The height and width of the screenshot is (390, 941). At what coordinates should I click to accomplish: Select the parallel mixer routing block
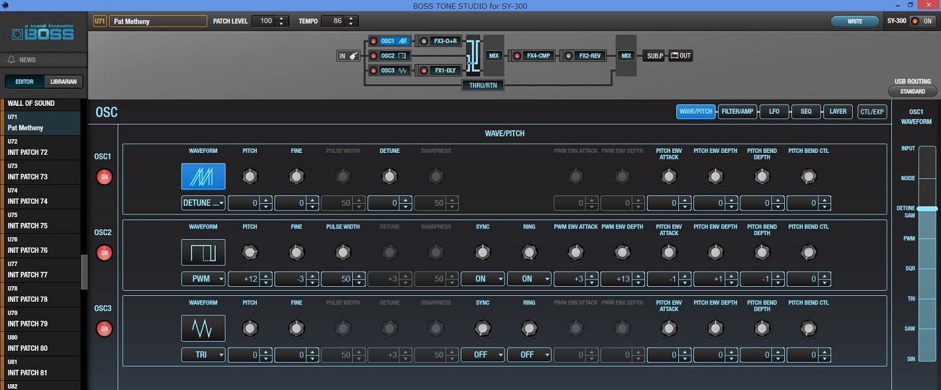pos(473,56)
